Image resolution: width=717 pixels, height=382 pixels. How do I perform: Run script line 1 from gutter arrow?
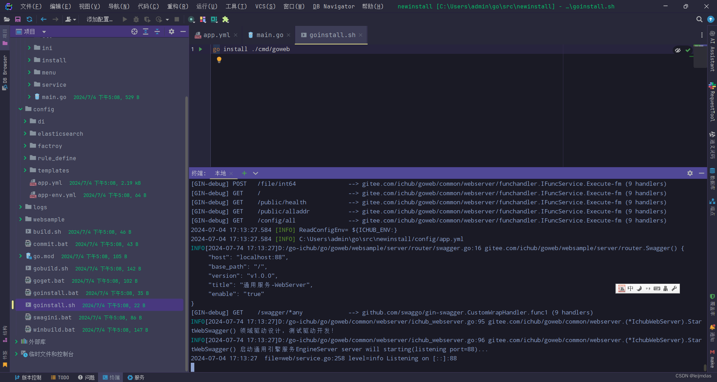click(x=201, y=49)
